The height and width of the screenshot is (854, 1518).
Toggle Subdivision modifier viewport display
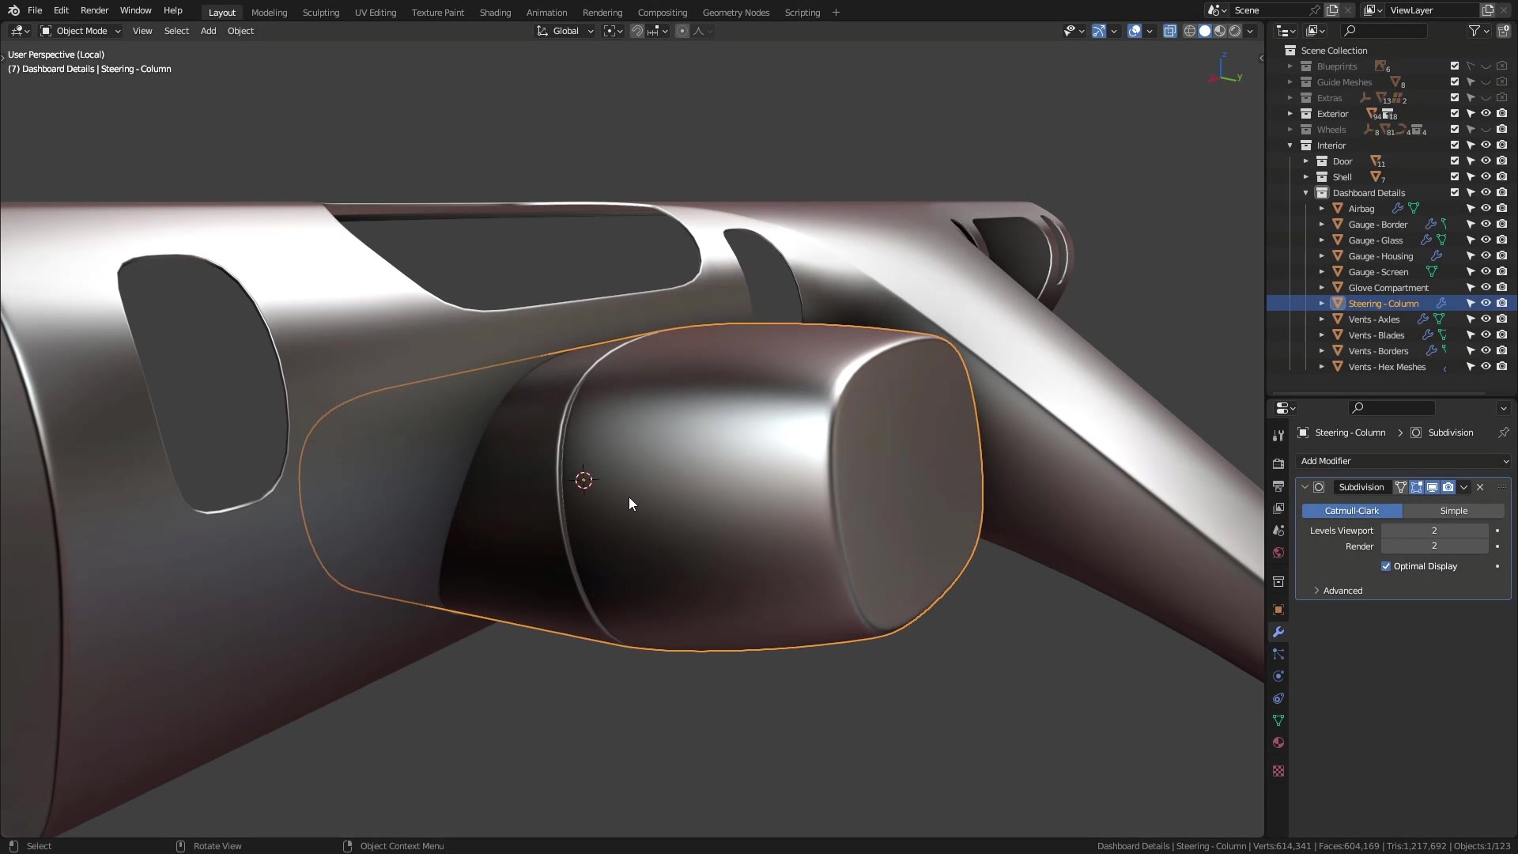[1433, 487]
